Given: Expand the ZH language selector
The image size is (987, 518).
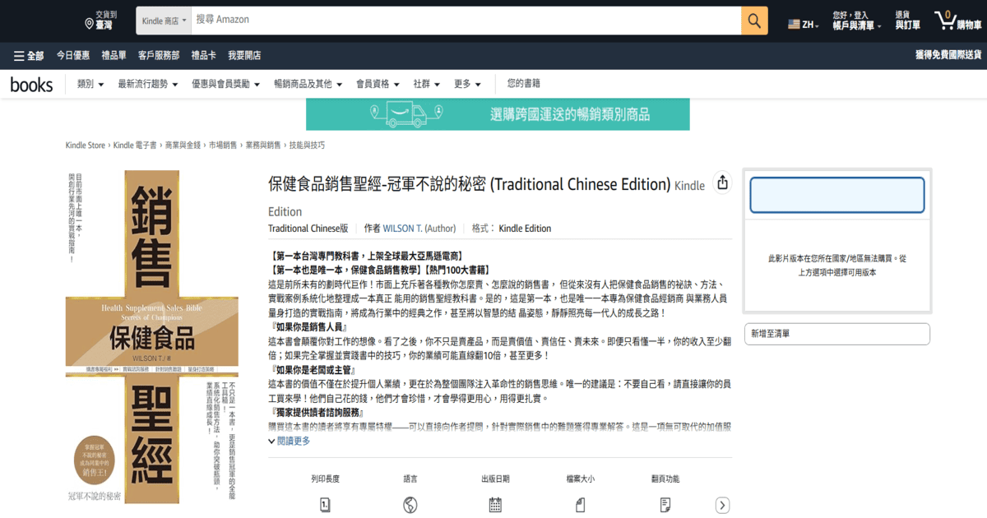Looking at the screenshot, I should tap(804, 25).
